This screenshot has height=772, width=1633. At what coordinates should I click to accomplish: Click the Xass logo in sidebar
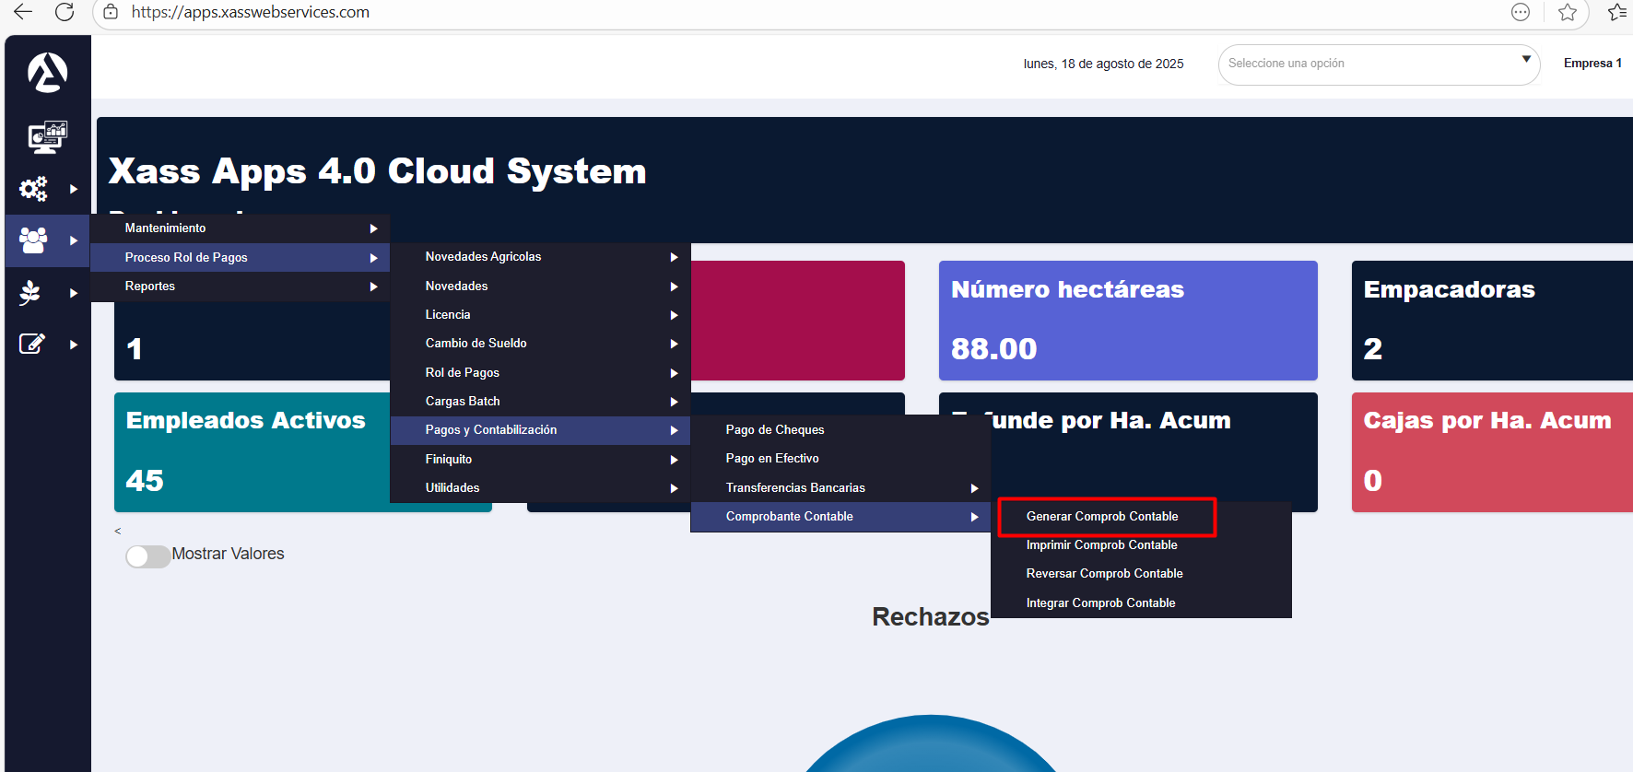tap(47, 73)
